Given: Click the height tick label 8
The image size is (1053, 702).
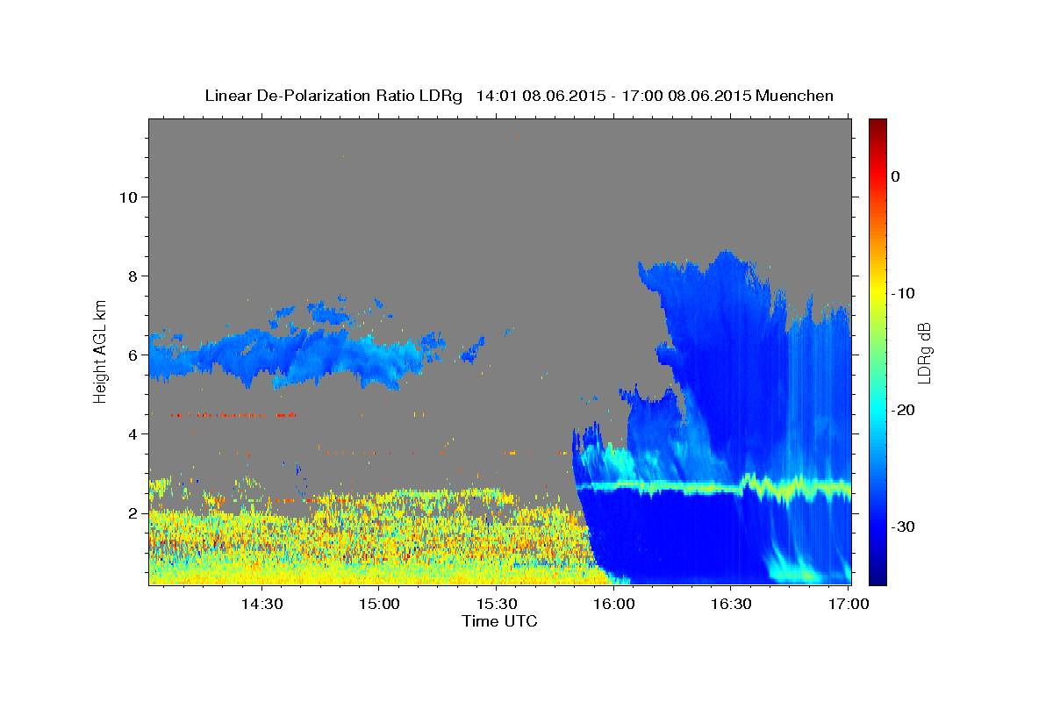Looking at the screenshot, I should pyautogui.click(x=133, y=276).
